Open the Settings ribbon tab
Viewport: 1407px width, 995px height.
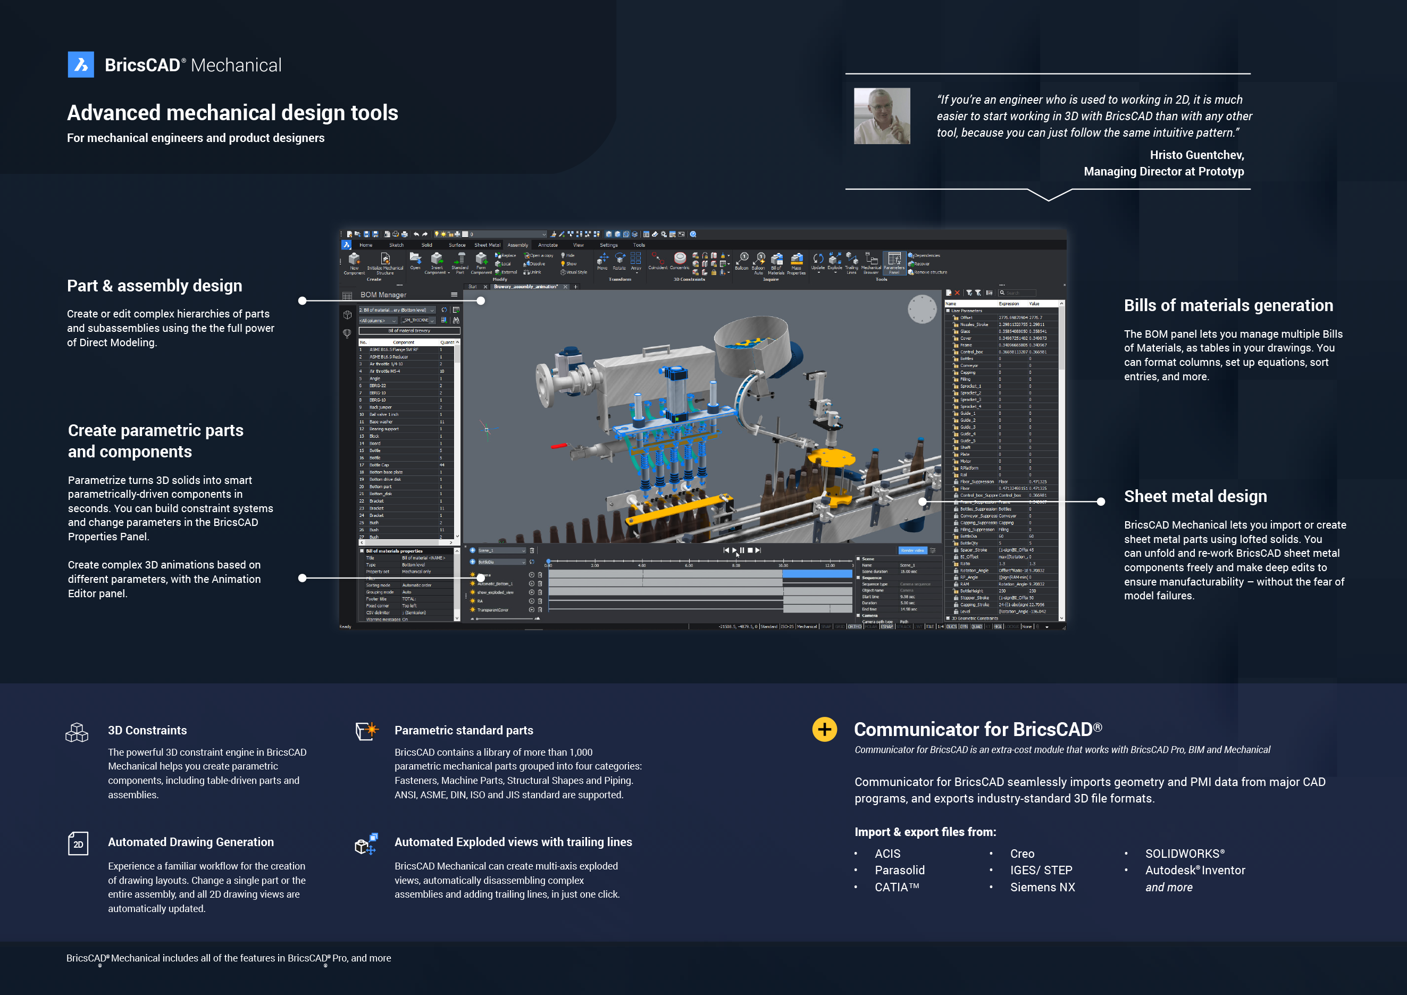click(608, 245)
